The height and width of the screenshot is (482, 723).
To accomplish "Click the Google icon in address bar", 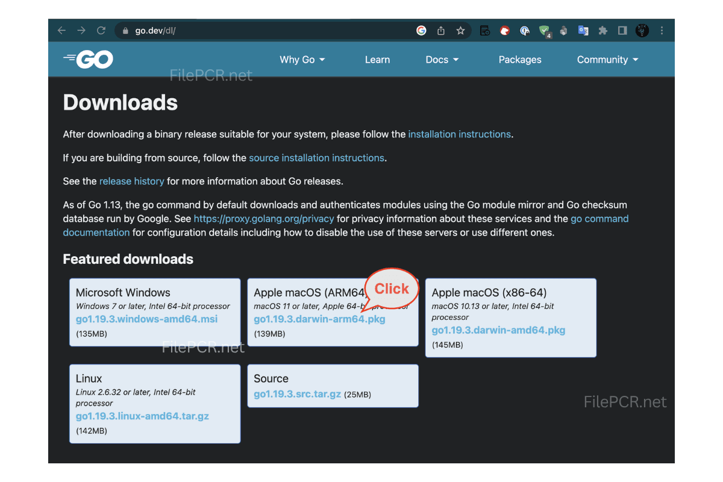I will point(421,31).
